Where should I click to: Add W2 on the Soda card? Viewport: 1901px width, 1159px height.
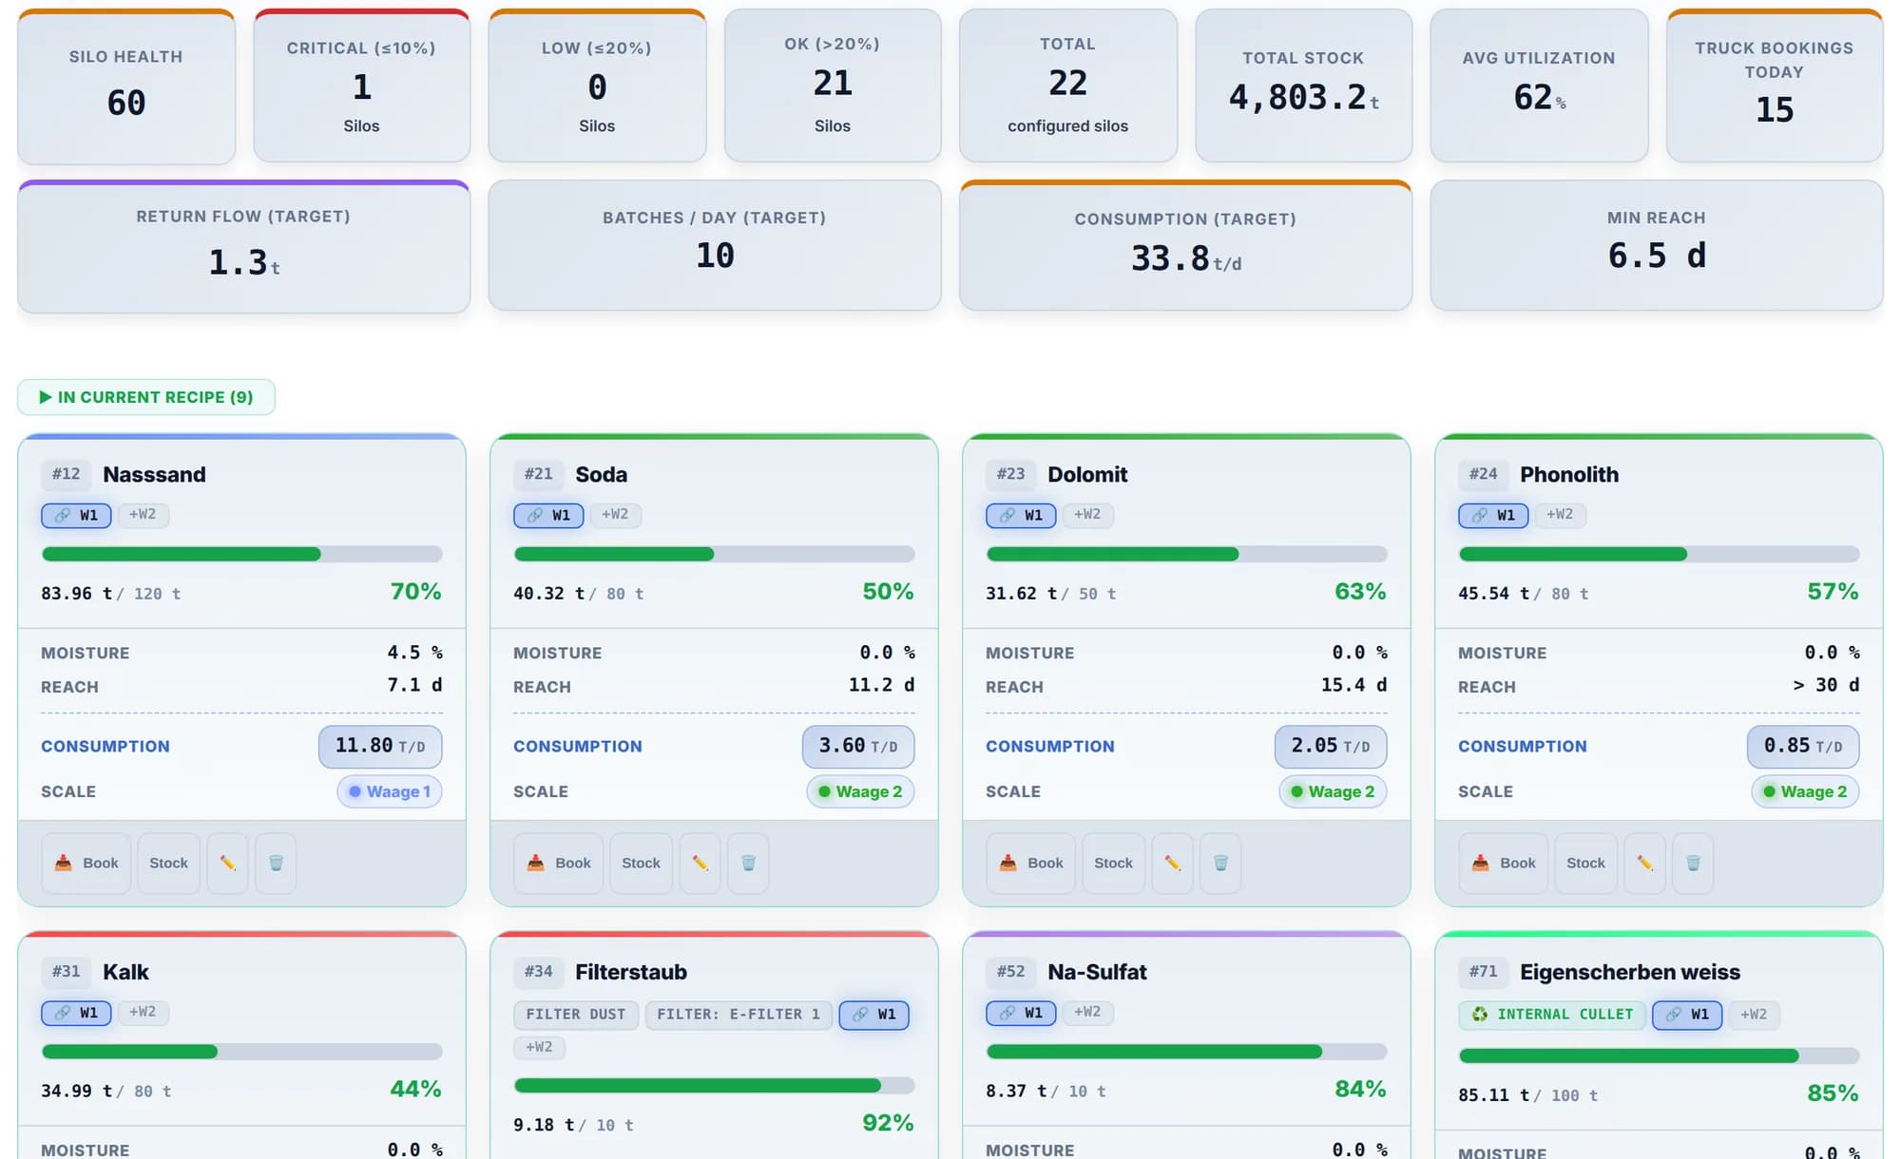point(615,514)
